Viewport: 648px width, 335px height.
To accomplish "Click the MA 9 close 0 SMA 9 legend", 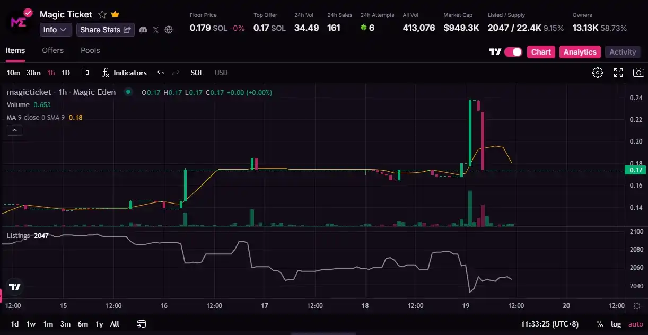I will click(45, 117).
